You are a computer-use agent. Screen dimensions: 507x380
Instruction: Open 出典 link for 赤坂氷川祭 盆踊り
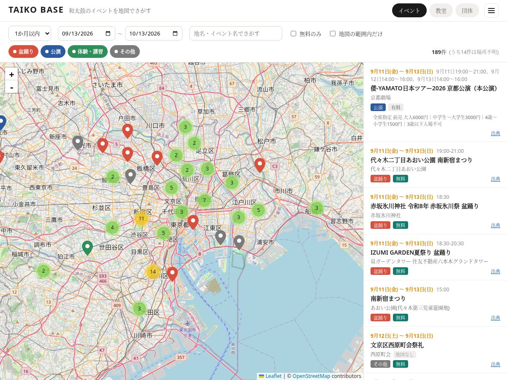495,225
